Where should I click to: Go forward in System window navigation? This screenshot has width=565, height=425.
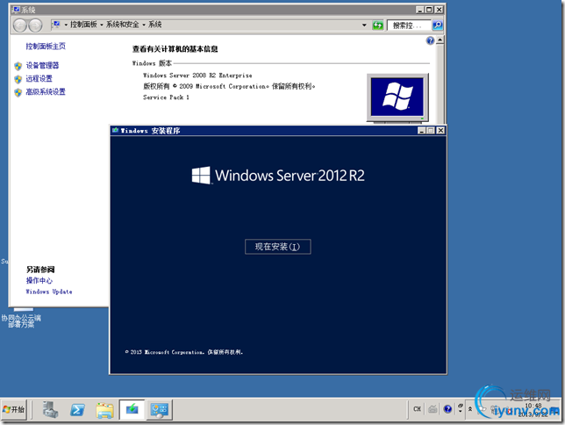(35, 25)
